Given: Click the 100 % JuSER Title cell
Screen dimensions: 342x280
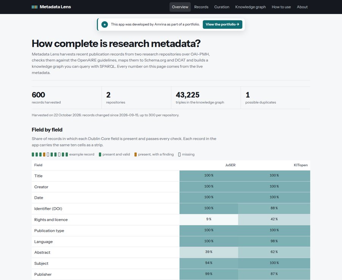Looking at the screenshot, I should 209,176.
